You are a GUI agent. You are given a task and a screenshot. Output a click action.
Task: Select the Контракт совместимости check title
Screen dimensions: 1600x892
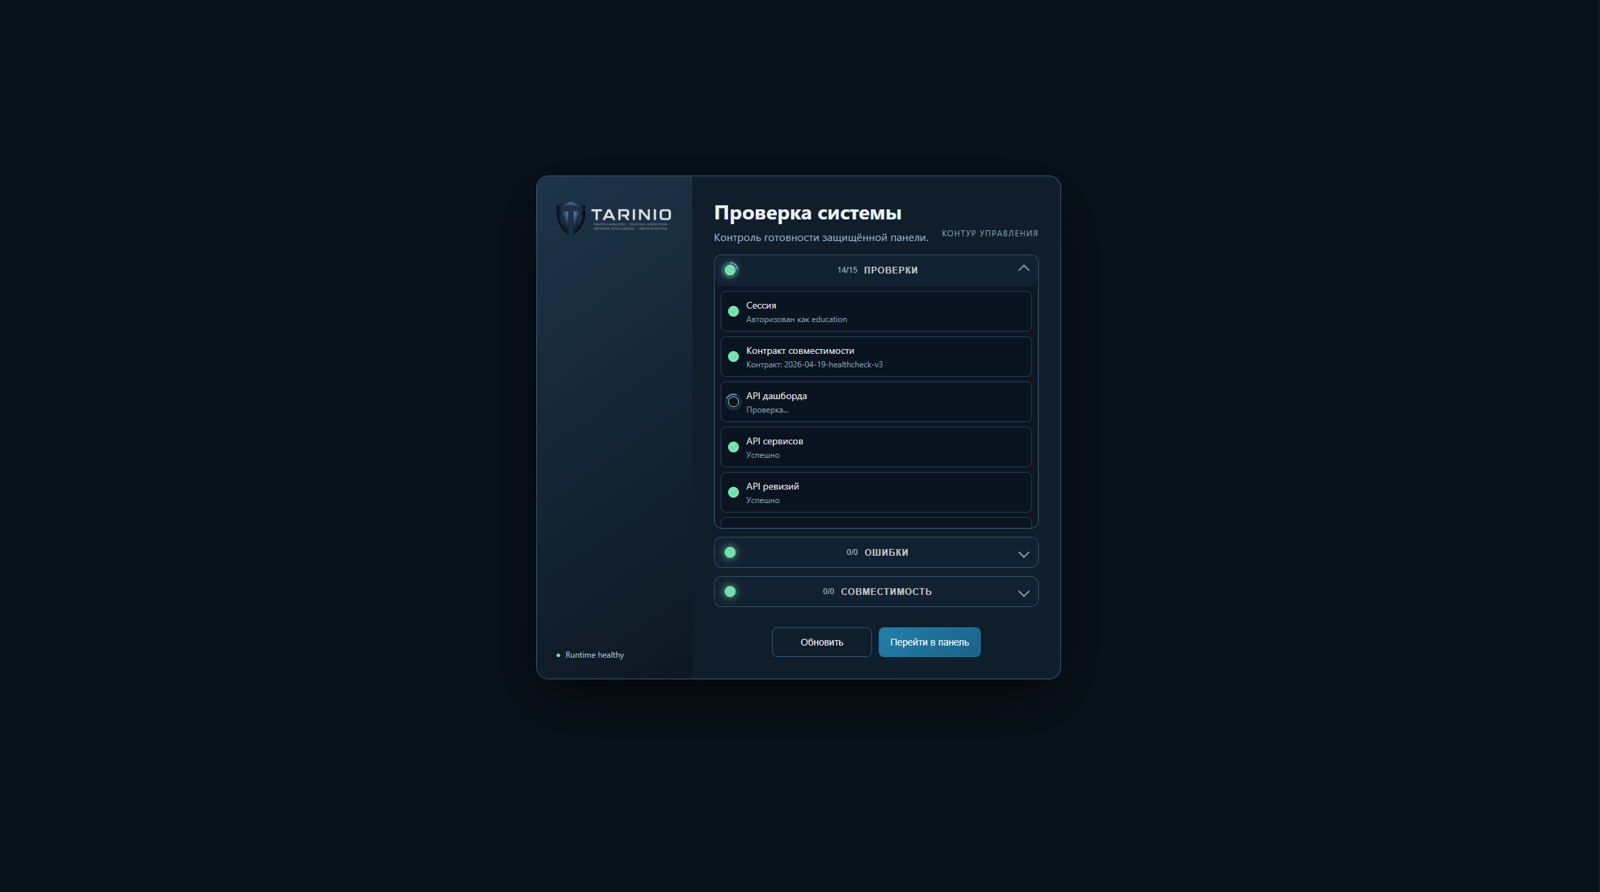[x=800, y=351]
